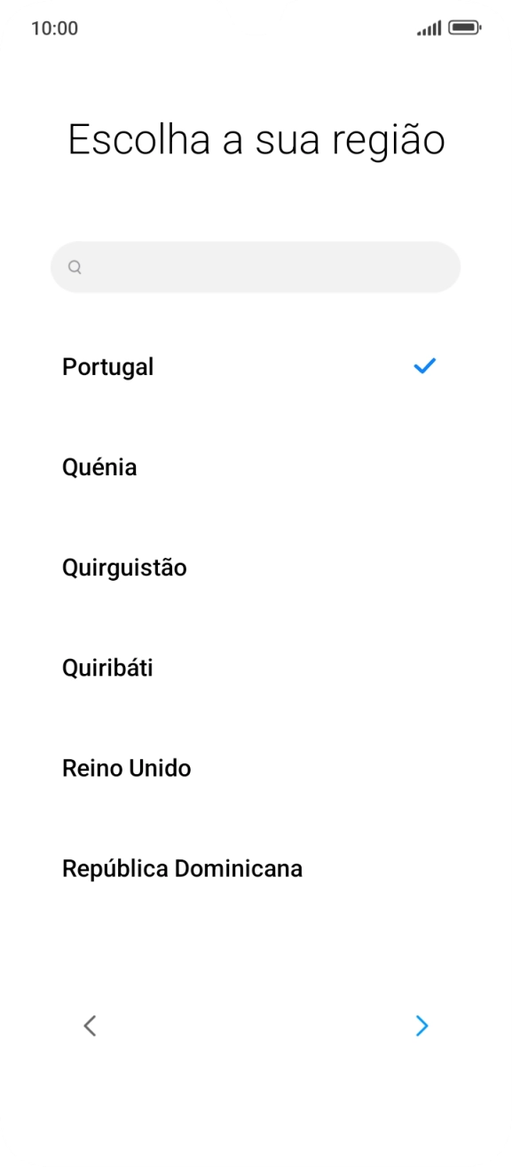
Task: Tap the blue checkmark next to Portugal
Action: (x=426, y=365)
